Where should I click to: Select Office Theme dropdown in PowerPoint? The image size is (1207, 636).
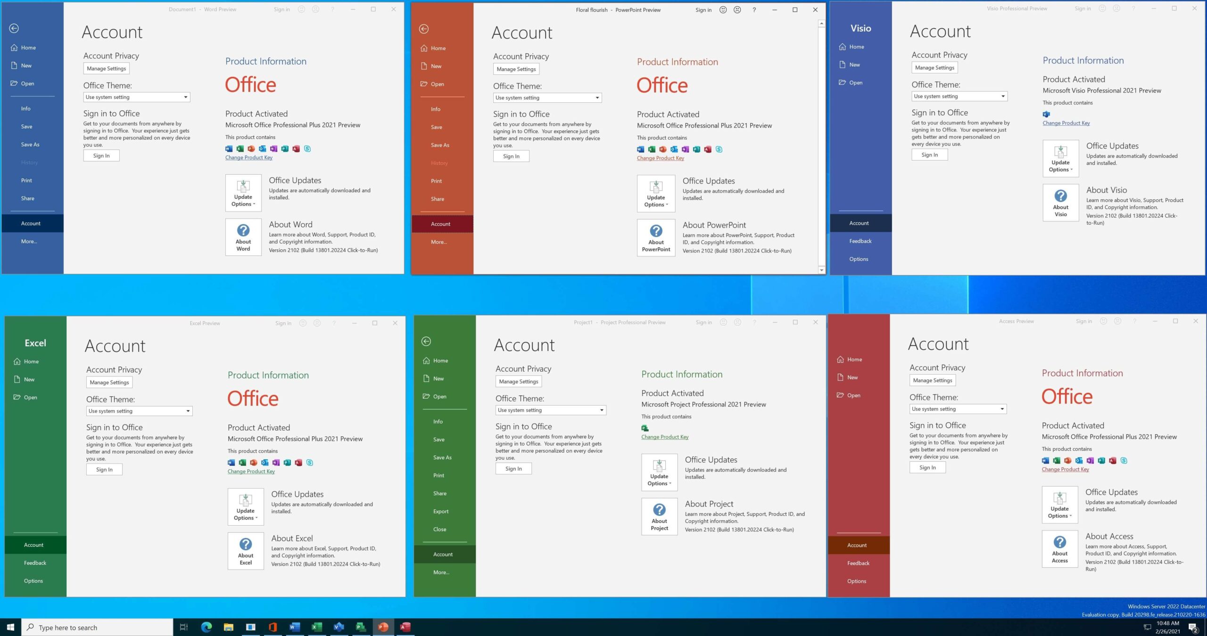click(x=547, y=97)
